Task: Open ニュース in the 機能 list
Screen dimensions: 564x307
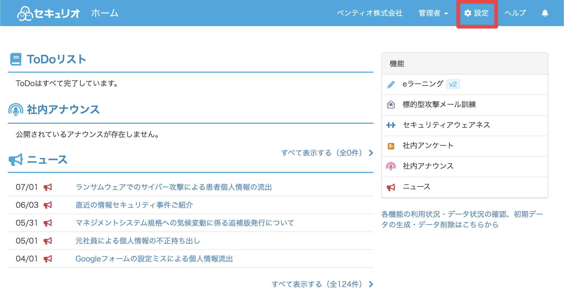Action: (465, 187)
